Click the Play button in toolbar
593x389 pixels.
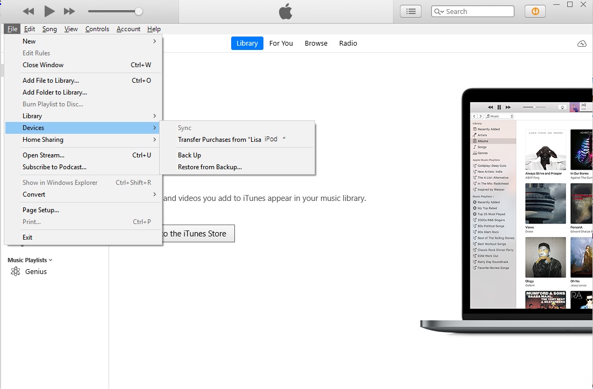tap(49, 11)
